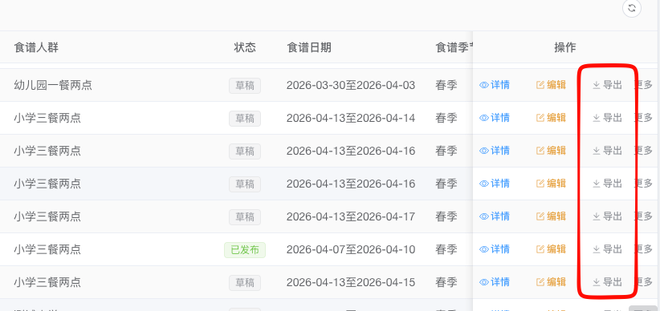
Task: Edit the 幼儿园一餐两点 recipe with 编辑
Action: (x=551, y=85)
